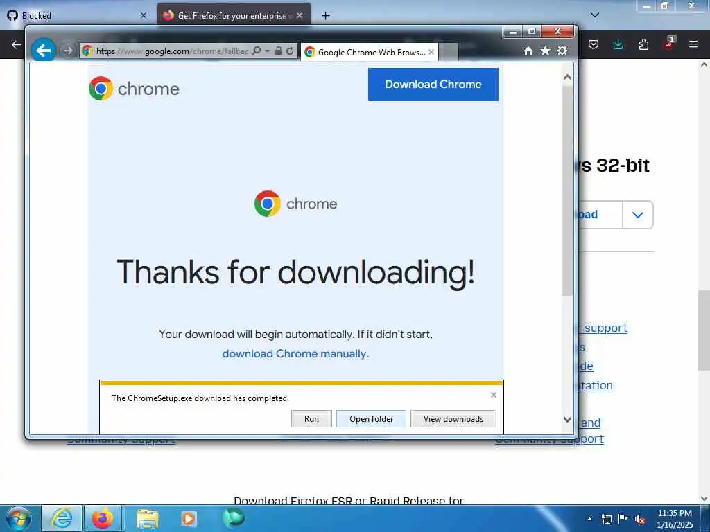Click Firefox back arrow
Screen dimensions: 710x532
17,44
